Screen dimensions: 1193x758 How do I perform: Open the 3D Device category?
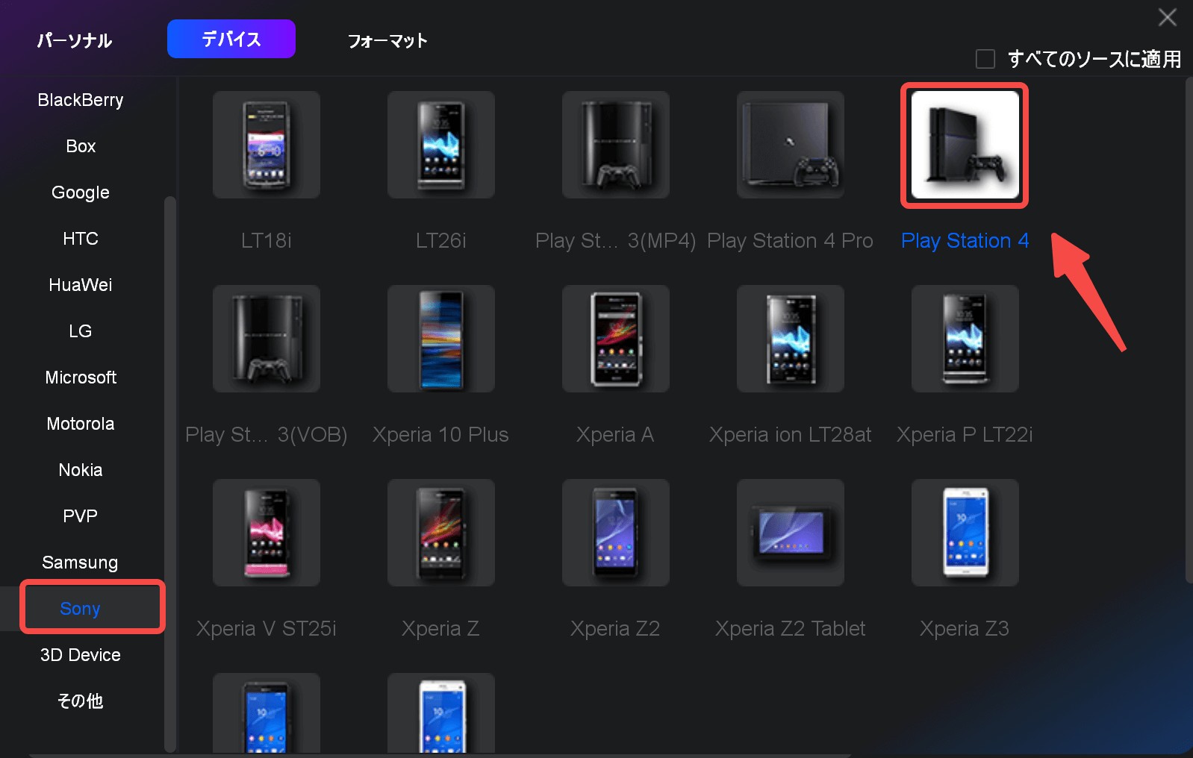(x=81, y=655)
